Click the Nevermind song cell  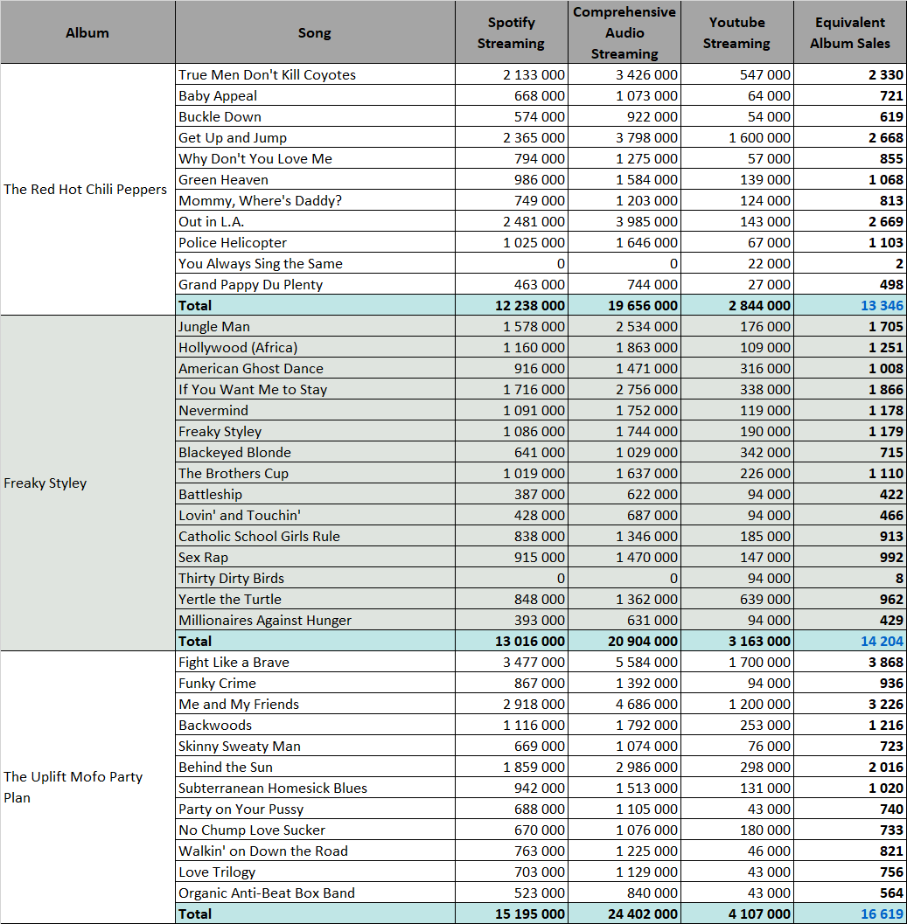click(315, 410)
